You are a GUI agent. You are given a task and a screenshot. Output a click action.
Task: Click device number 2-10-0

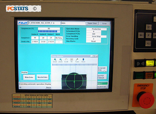coord(35,42)
